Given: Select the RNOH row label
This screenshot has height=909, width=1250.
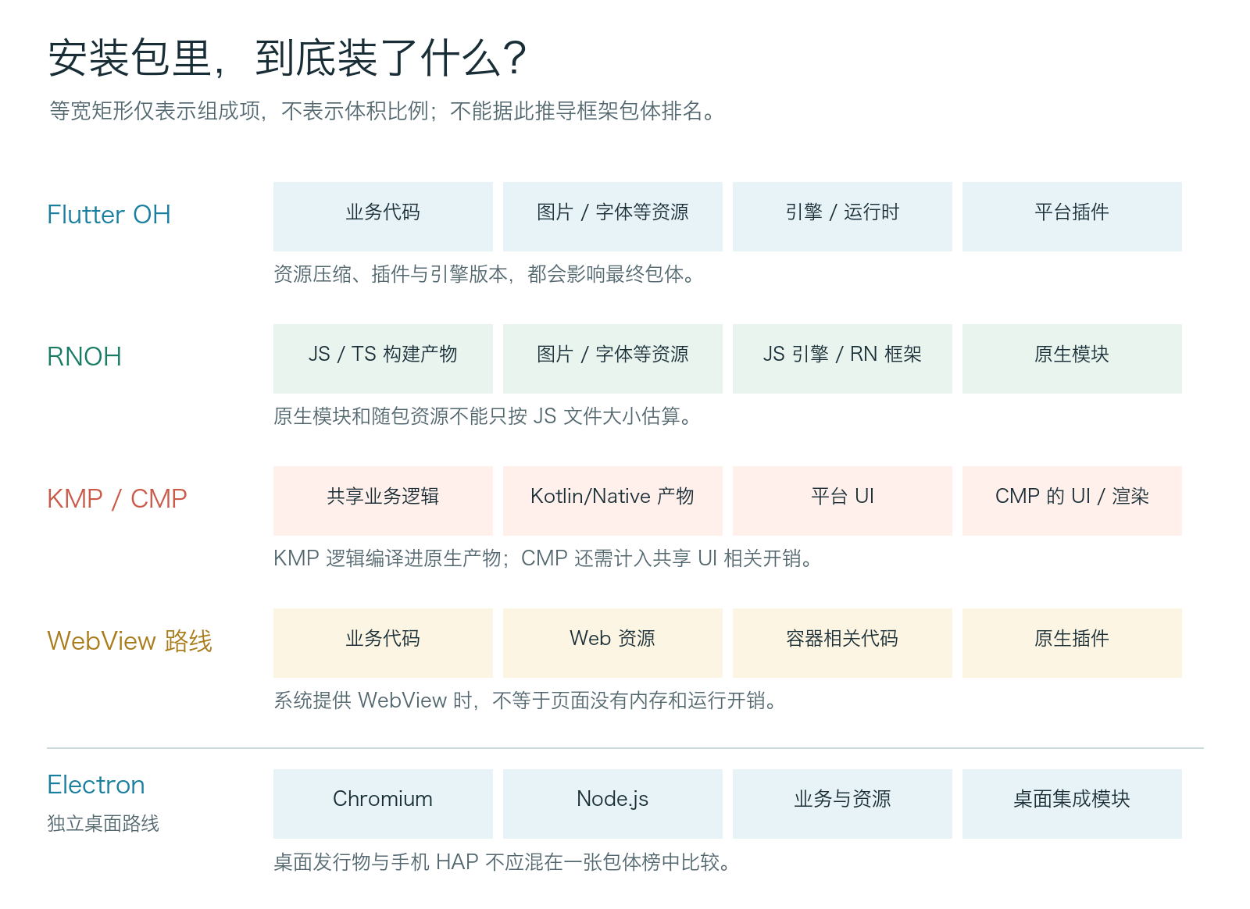Looking at the screenshot, I should 84,357.
